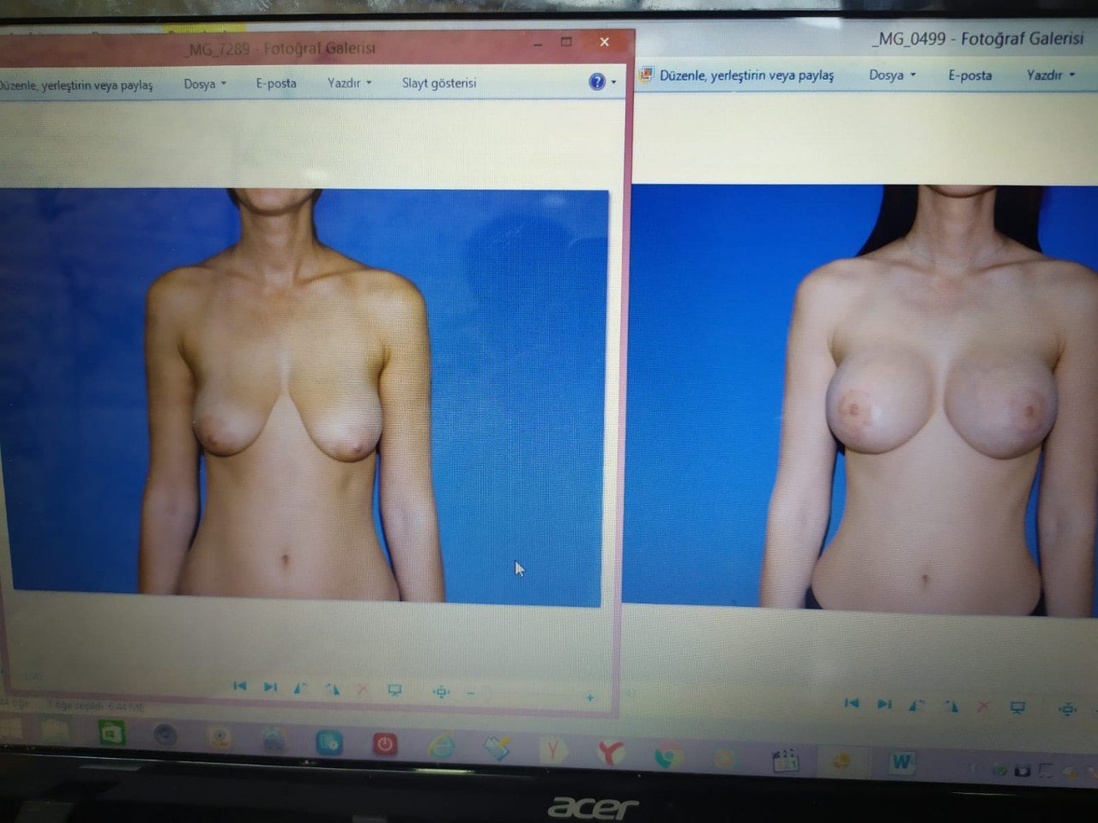Image resolution: width=1098 pixels, height=823 pixels.
Task: Click Slayt gösterisi button
Action: pos(438,83)
